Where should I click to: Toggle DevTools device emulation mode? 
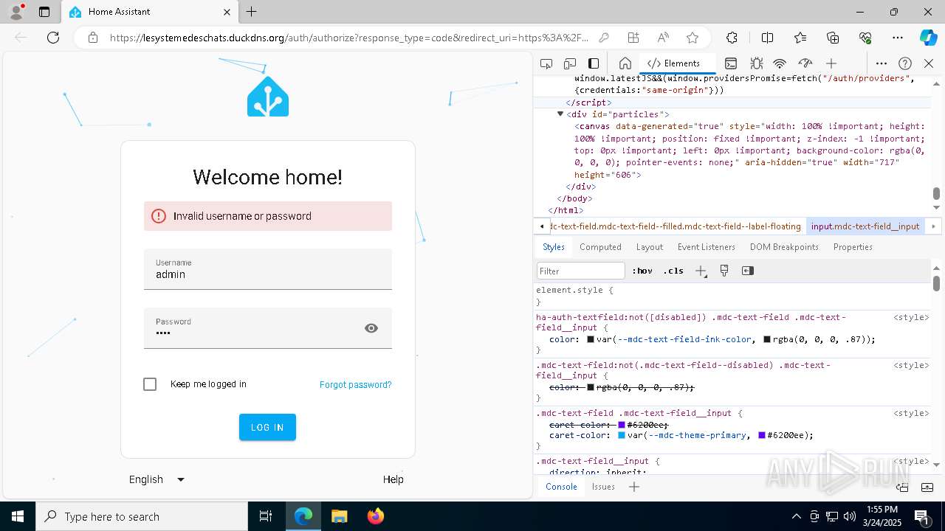(x=570, y=63)
